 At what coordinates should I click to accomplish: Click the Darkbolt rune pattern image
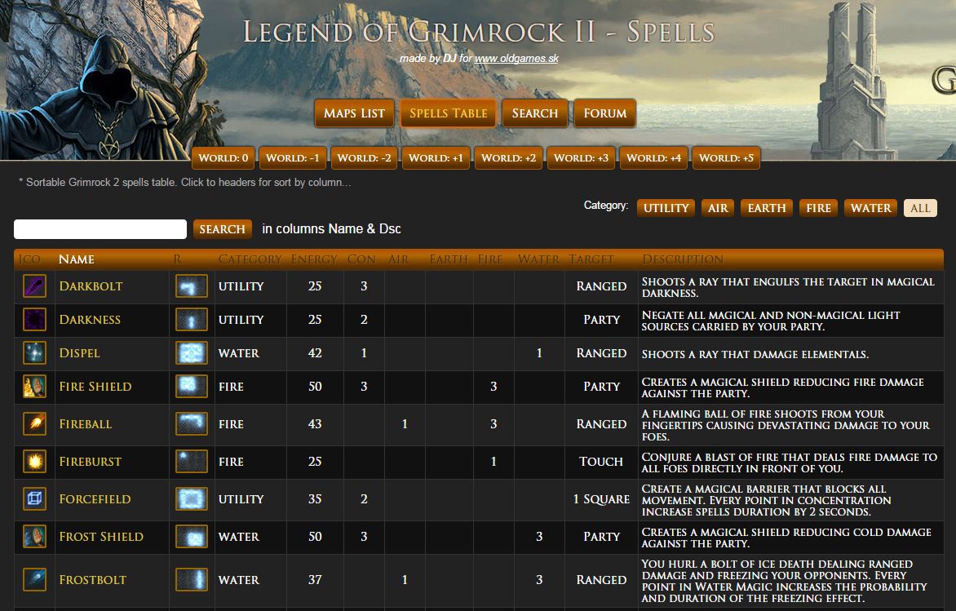[x=192, y=286]
